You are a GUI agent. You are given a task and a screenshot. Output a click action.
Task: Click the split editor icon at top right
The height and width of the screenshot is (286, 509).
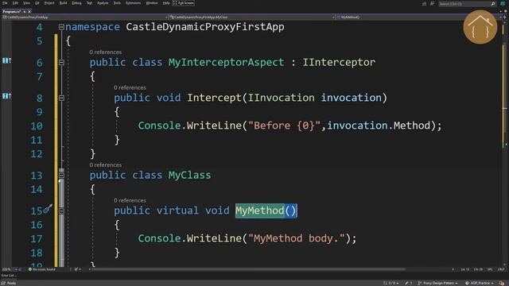505,17
